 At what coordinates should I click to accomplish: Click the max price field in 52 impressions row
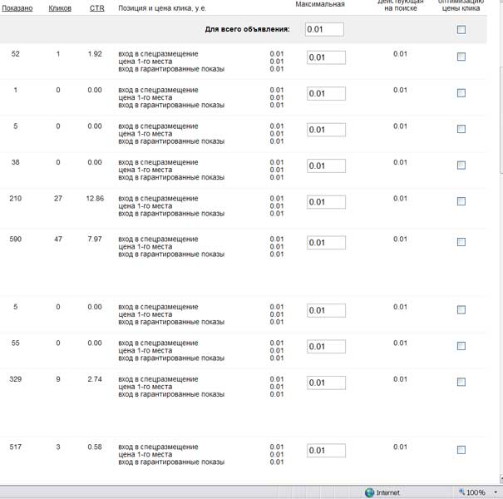click(326, 57)
